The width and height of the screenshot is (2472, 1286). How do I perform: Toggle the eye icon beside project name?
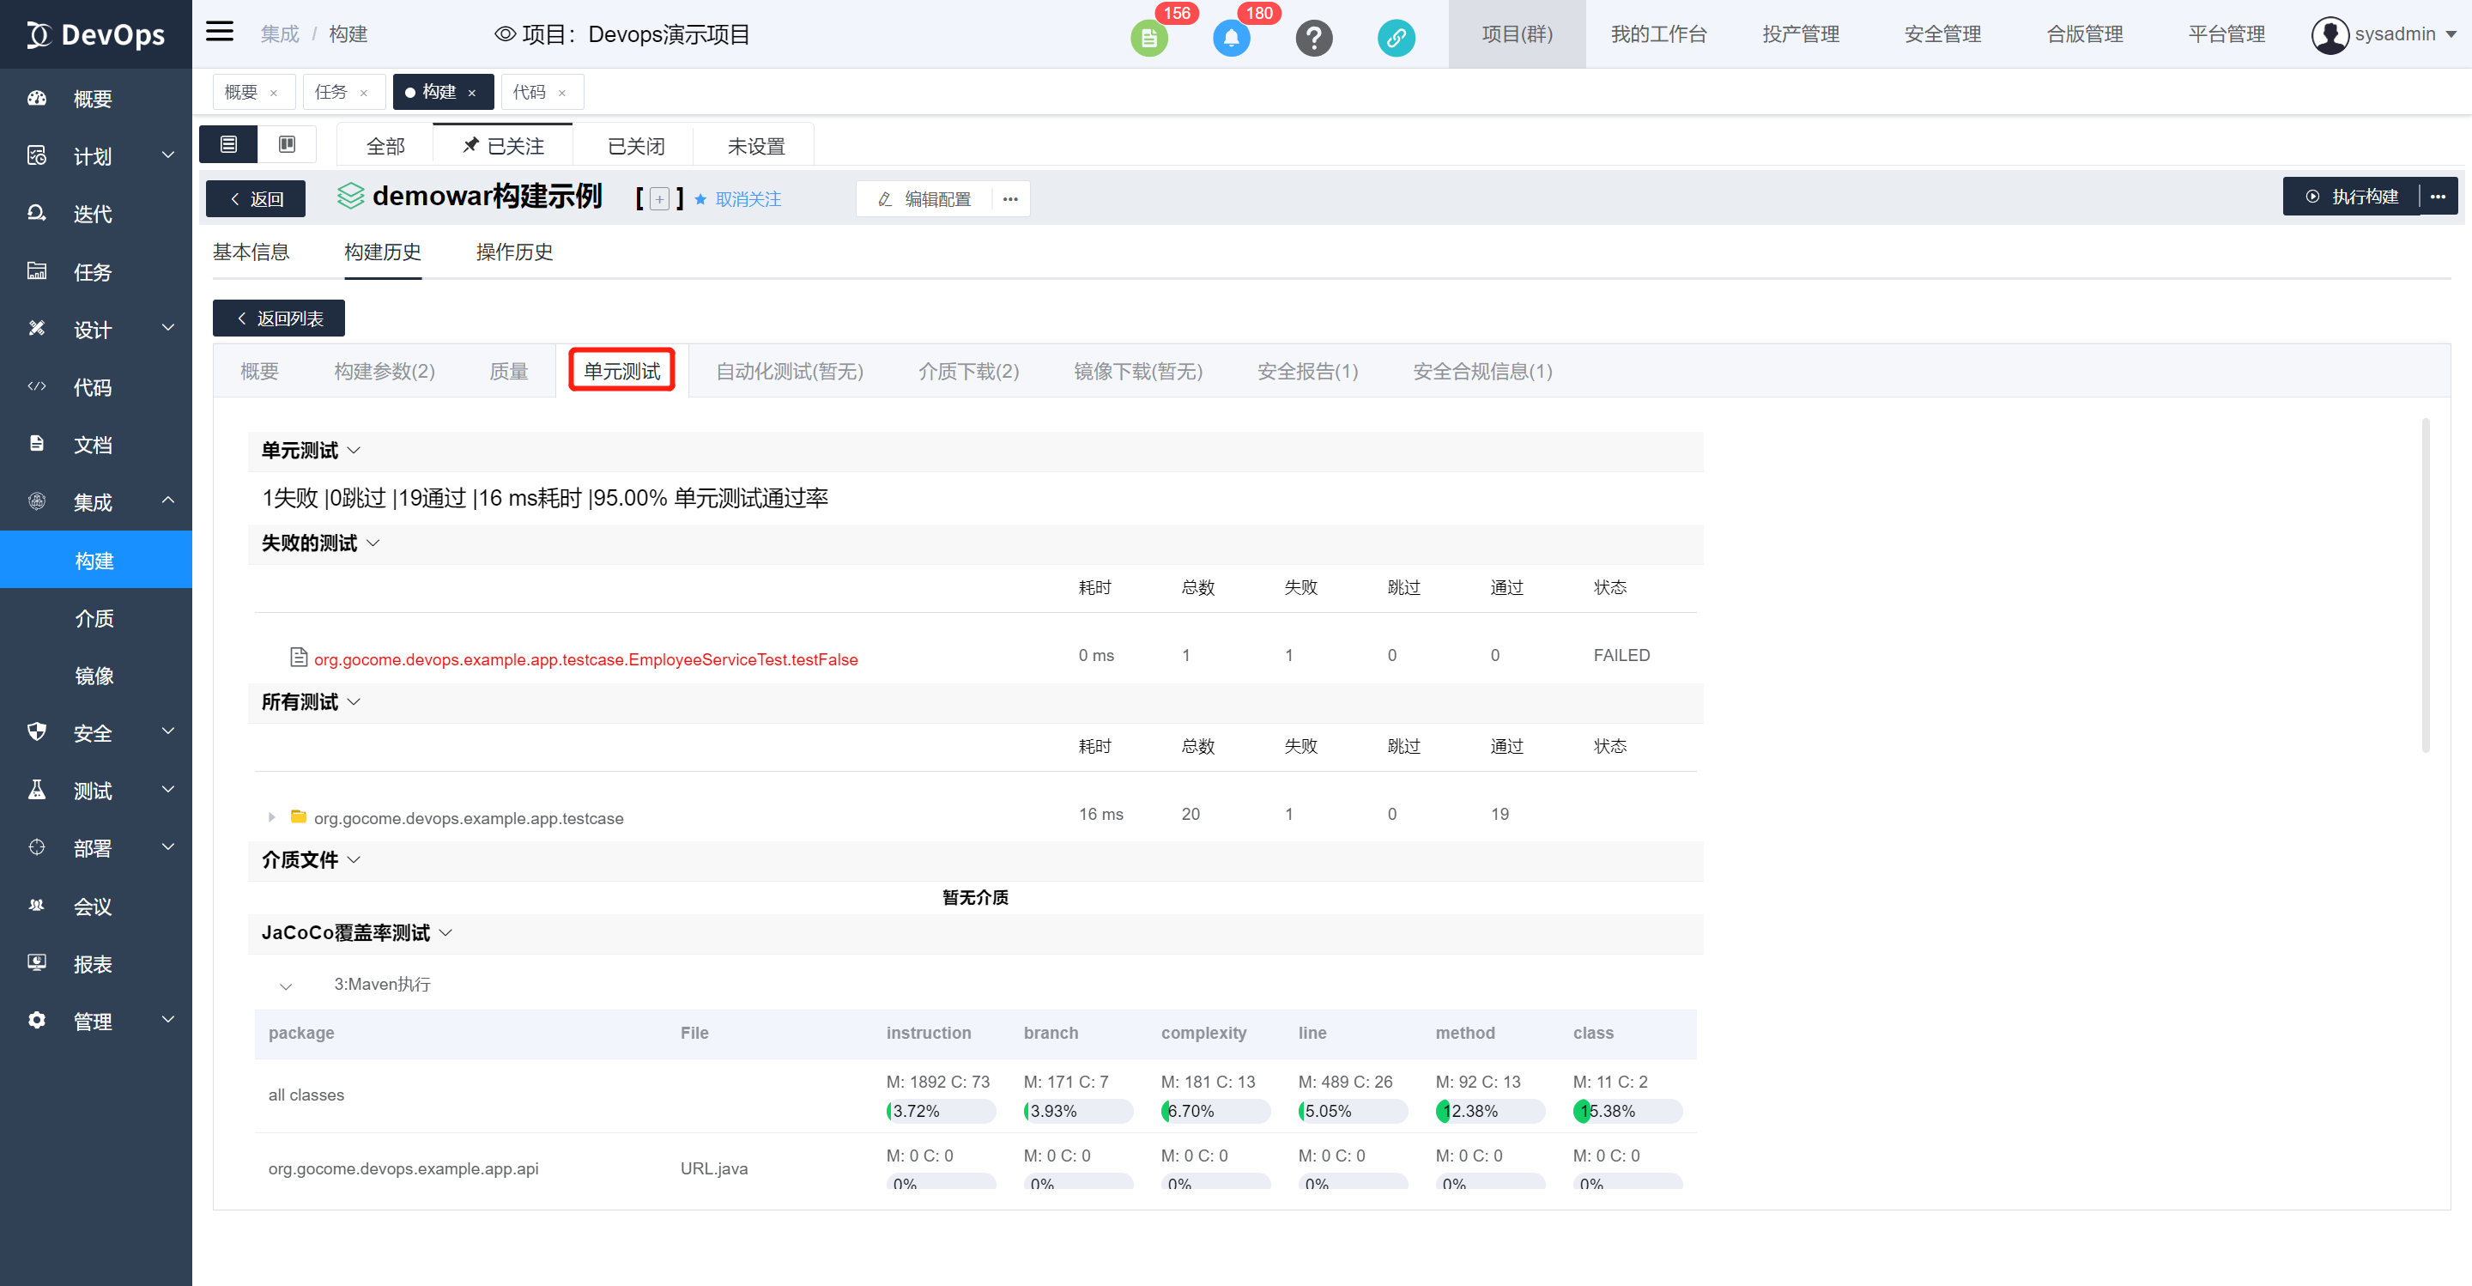coord(505,34)
